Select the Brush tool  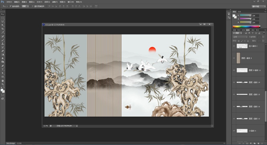(x=3, y=40)
